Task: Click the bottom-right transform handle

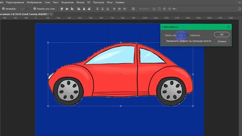Action: coord(193,106)
